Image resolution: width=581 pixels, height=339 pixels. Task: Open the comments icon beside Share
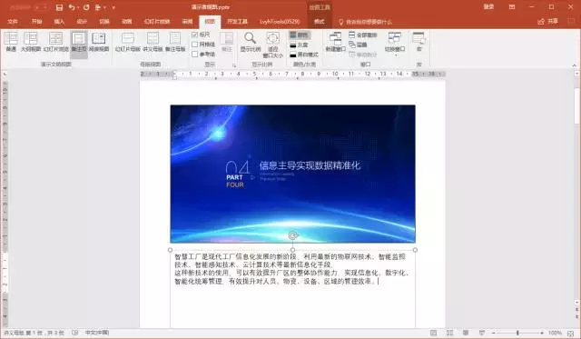click(x=571, y=22)
